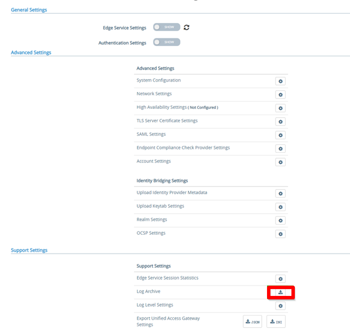Click the Account Settings gear icon
Screen dimensions: 350x334
280,162
